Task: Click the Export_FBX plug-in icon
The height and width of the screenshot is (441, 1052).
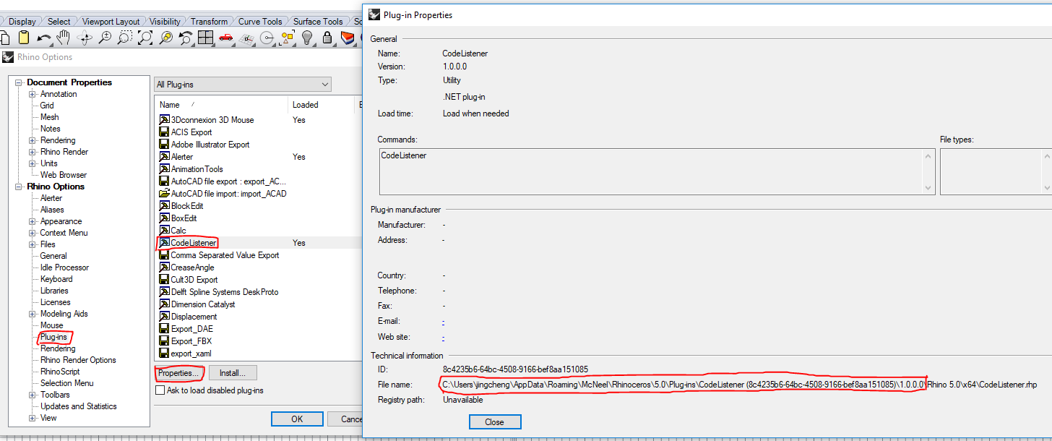Action: point(164,341)
